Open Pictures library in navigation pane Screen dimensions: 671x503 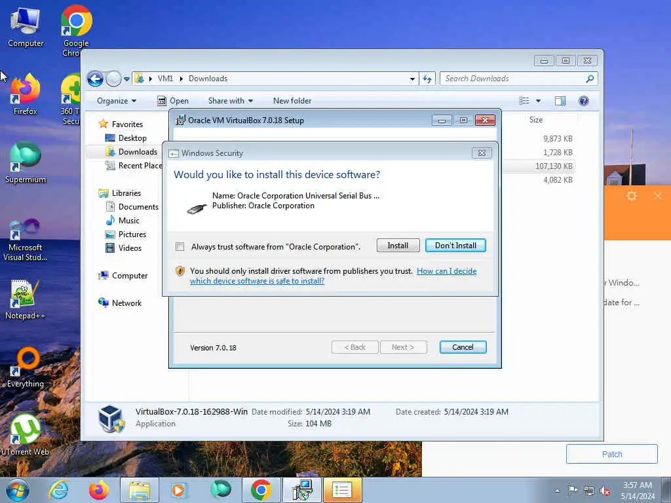[132, 234]
